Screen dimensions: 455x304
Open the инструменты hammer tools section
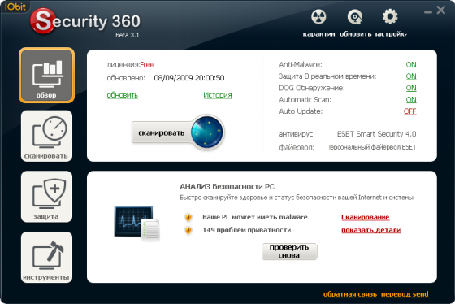[x=47, y=257]
